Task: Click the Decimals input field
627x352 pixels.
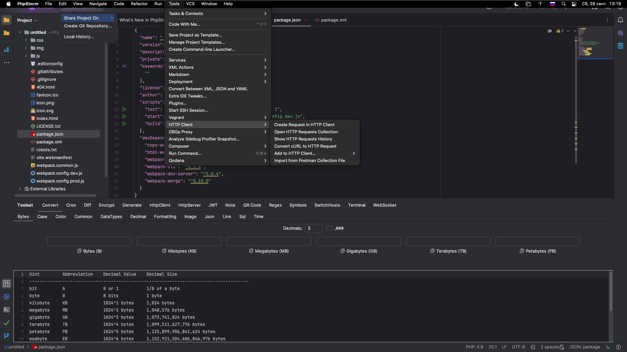Action: pos(313,228)
